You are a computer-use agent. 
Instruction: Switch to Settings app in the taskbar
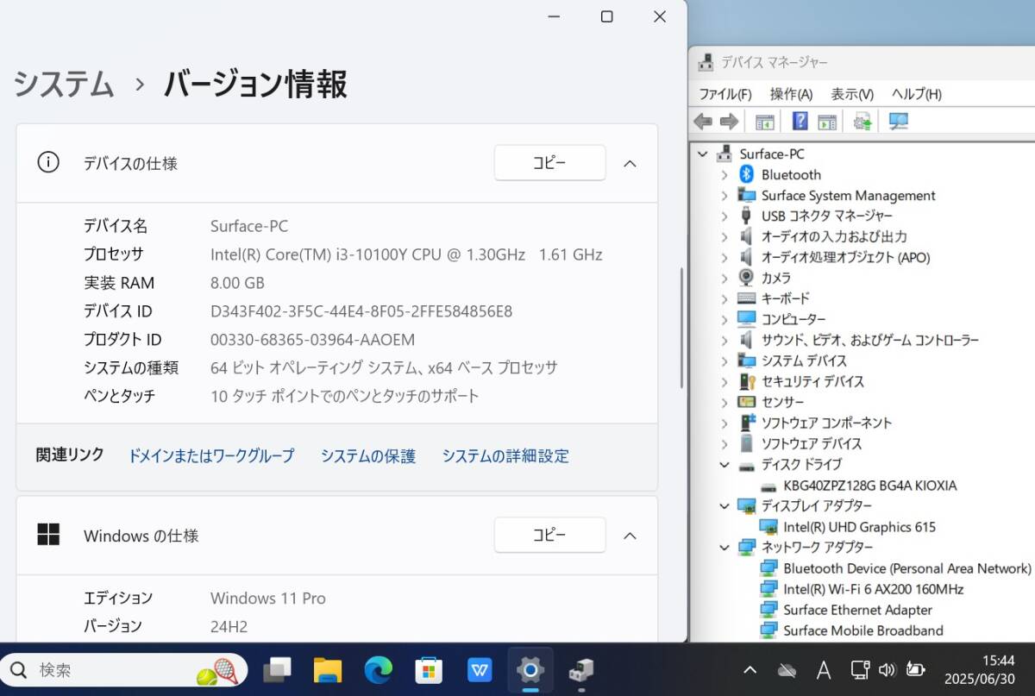(x=530, y=669)
